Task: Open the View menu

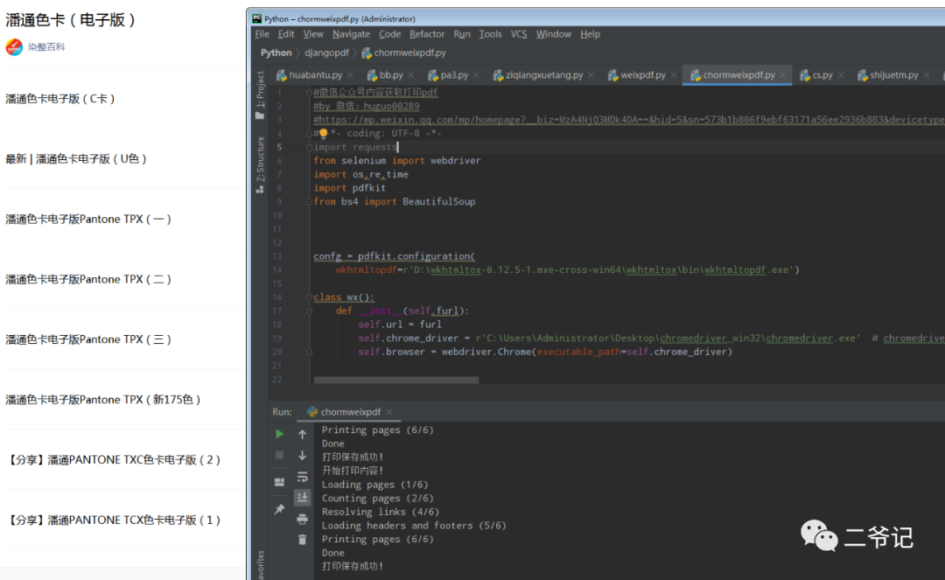Action: pyautogui.click(x=312, y=34)
